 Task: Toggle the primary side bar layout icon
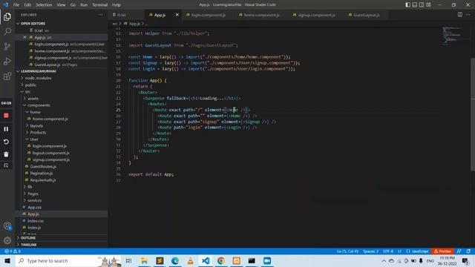click(407, 4)
